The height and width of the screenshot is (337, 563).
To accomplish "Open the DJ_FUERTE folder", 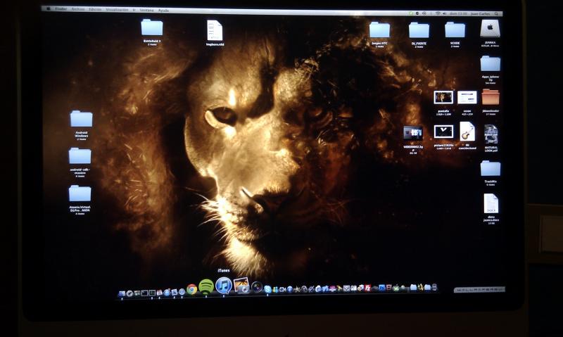I will (x=419, y=30).
